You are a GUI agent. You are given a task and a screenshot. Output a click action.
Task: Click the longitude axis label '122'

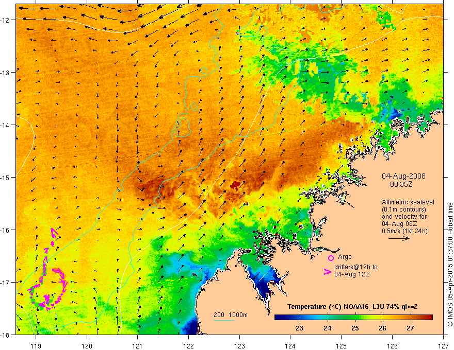(188, 346)
